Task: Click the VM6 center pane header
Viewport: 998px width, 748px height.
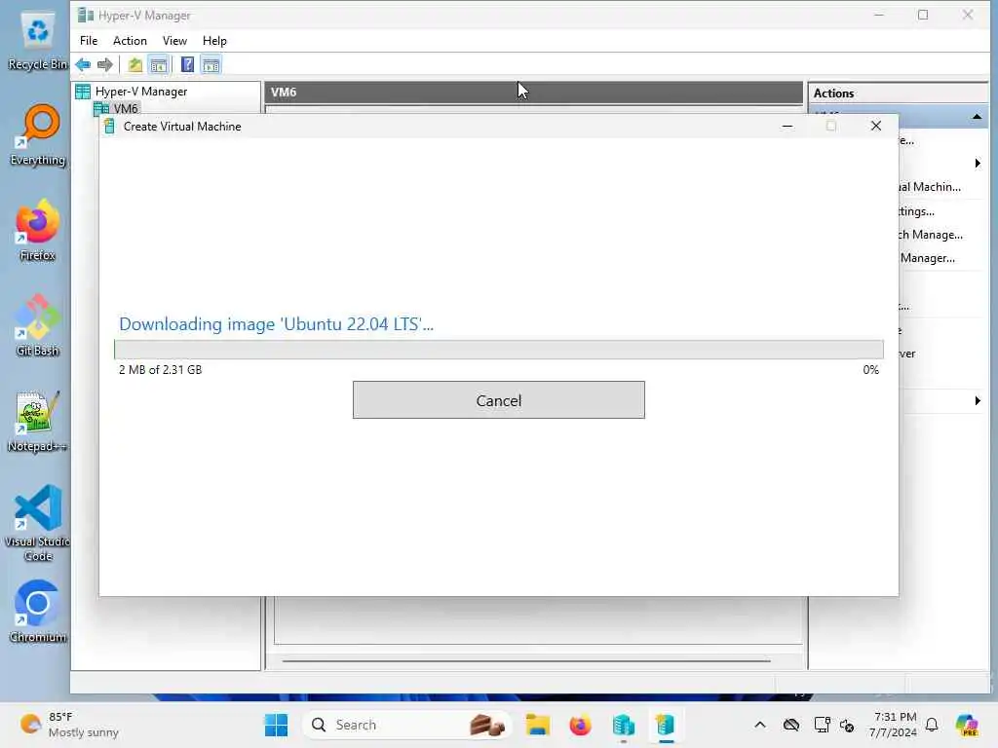Action: click(533, 93)
